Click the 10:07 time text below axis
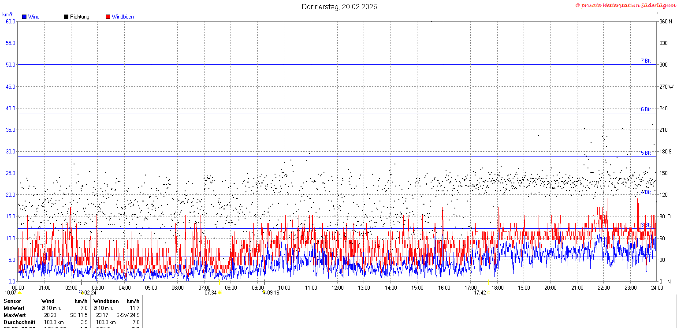This screenshot has height=328, width=677. pos(11,293)
